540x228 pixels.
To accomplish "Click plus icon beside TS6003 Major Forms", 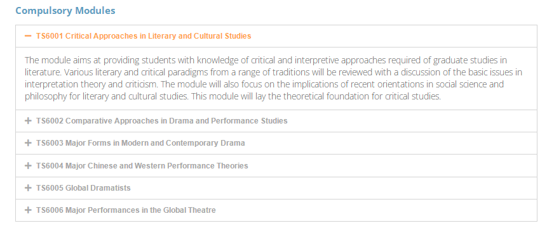I will pyautogui.click(x=28, y=143).
